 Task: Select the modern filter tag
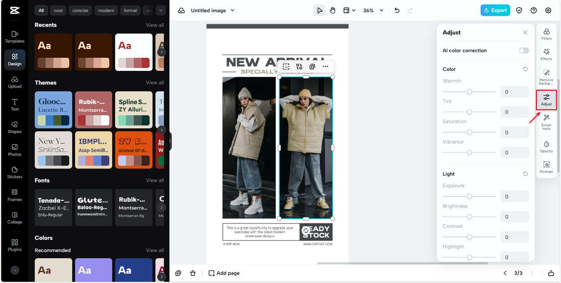pyautogui.click(x=106, y=11)
